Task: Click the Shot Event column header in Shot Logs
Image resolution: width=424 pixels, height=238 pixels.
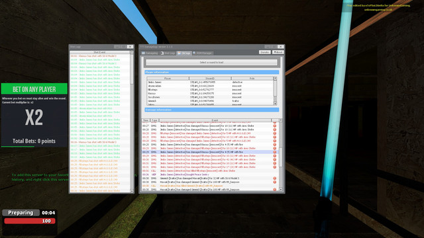Action: [x=100, y=52]
